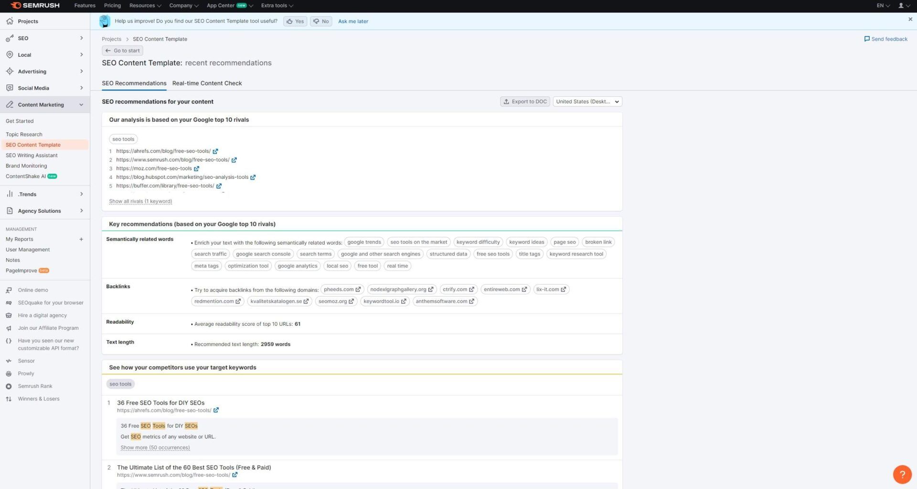Open the user account icon menu

tap(904, 6)
